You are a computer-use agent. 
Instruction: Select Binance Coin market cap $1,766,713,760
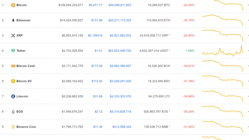pos(72,127)
